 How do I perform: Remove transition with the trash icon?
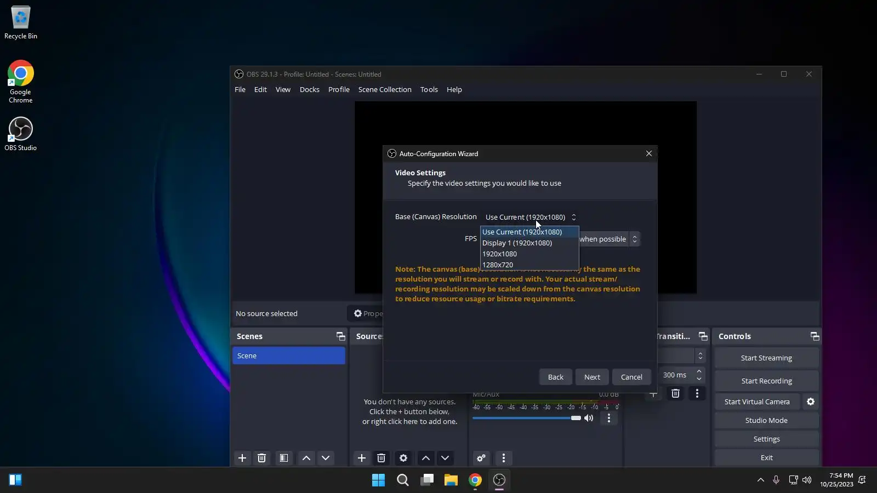point(676,393)
